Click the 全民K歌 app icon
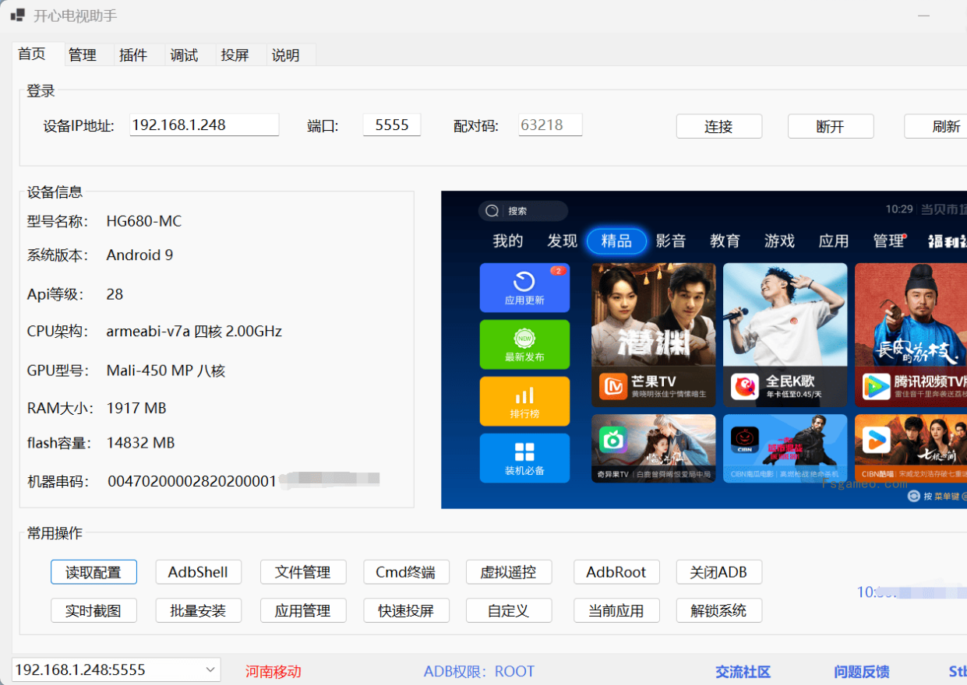 [x=745, y=387]
